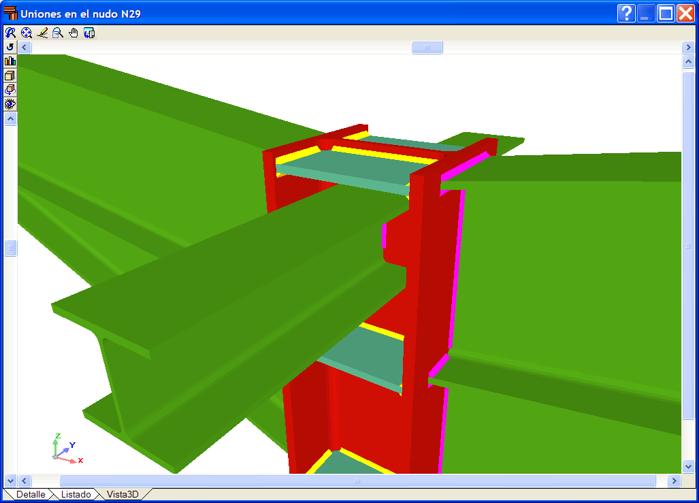Click the print current view icon
Screen dimensions: 699x503
(90, 33)
